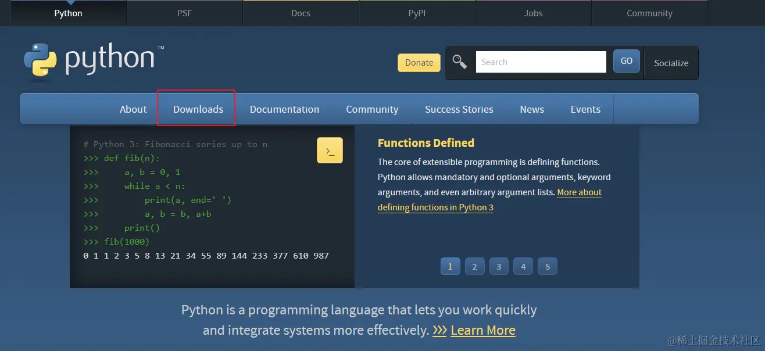The width and height of the screenshot is (765, 351).
Task: Click the 'fib(1000)' code line
Action: [116, 242]
